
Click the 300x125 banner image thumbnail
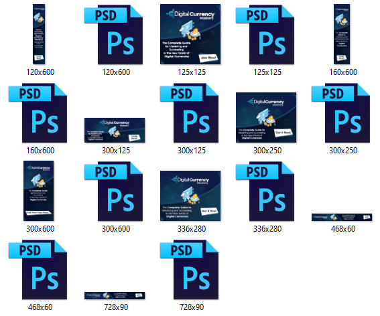(x=115, y=131)
